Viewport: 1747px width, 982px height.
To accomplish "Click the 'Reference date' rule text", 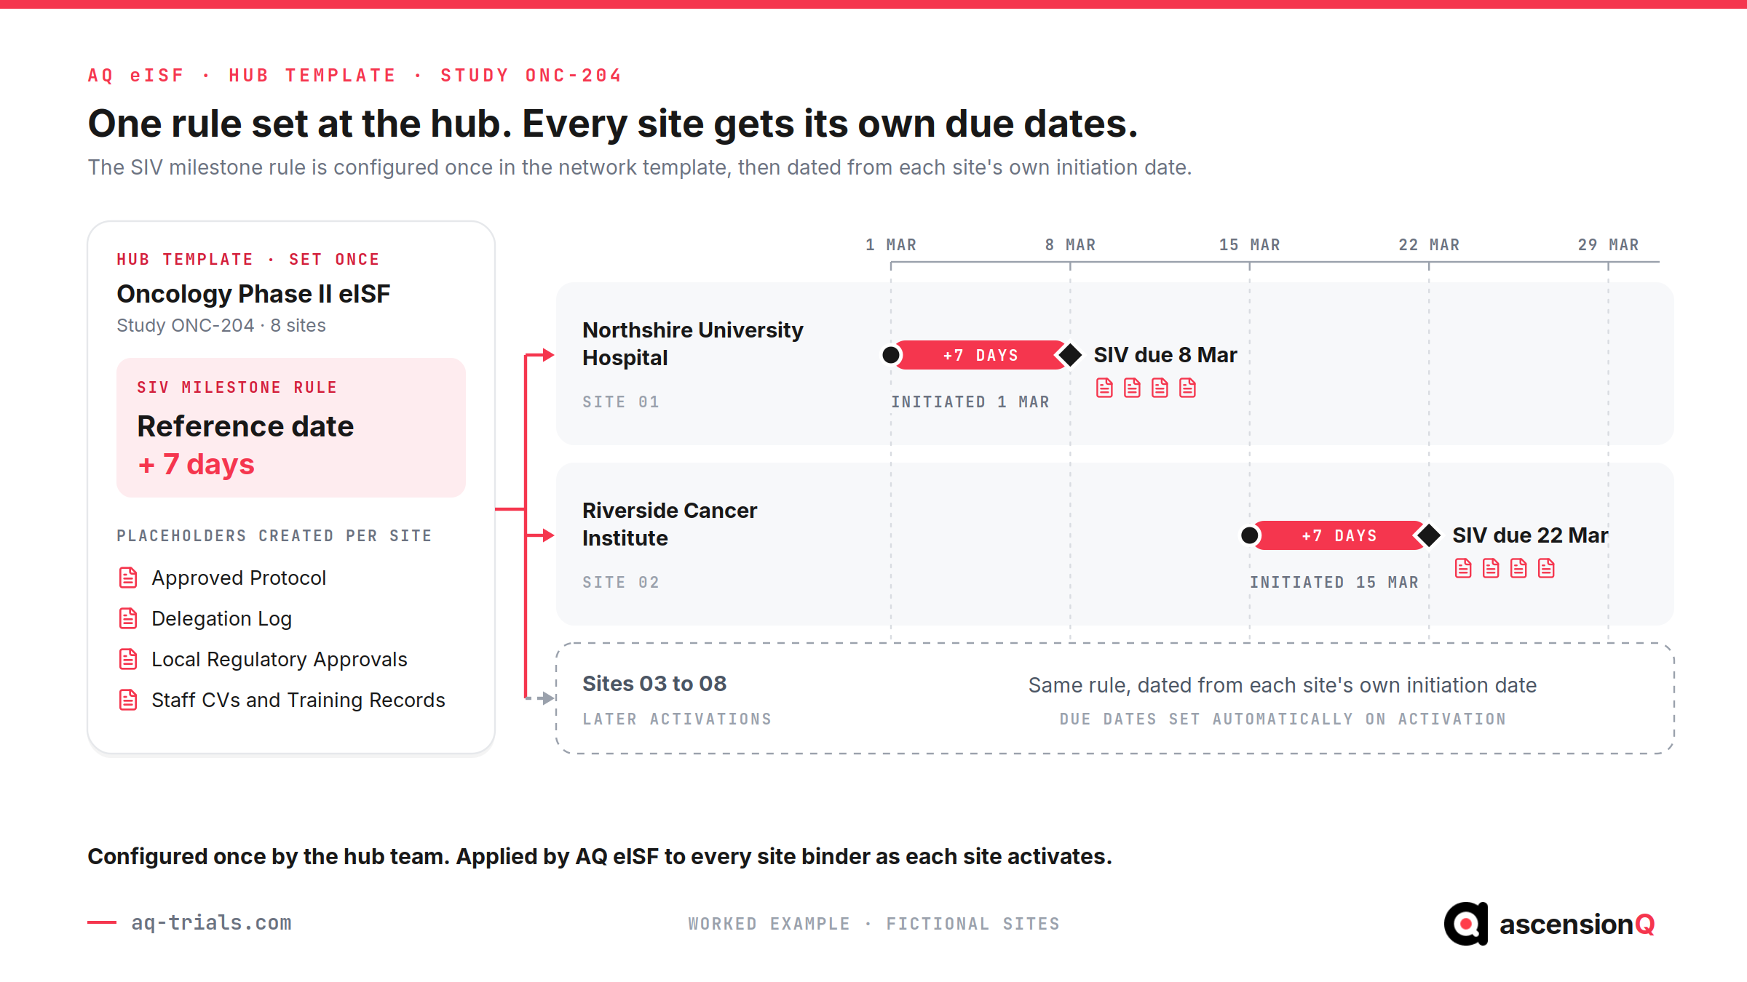I will tap(245, 426).
